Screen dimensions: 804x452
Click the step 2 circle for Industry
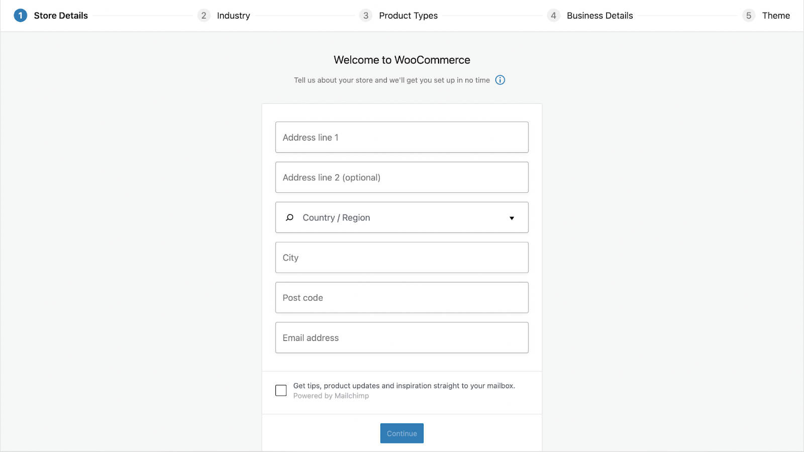(x=204, y=16)
